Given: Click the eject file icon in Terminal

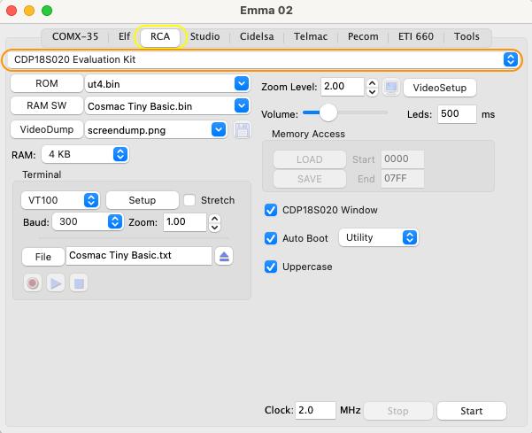Looking at the screenshot, I should 224,256.
